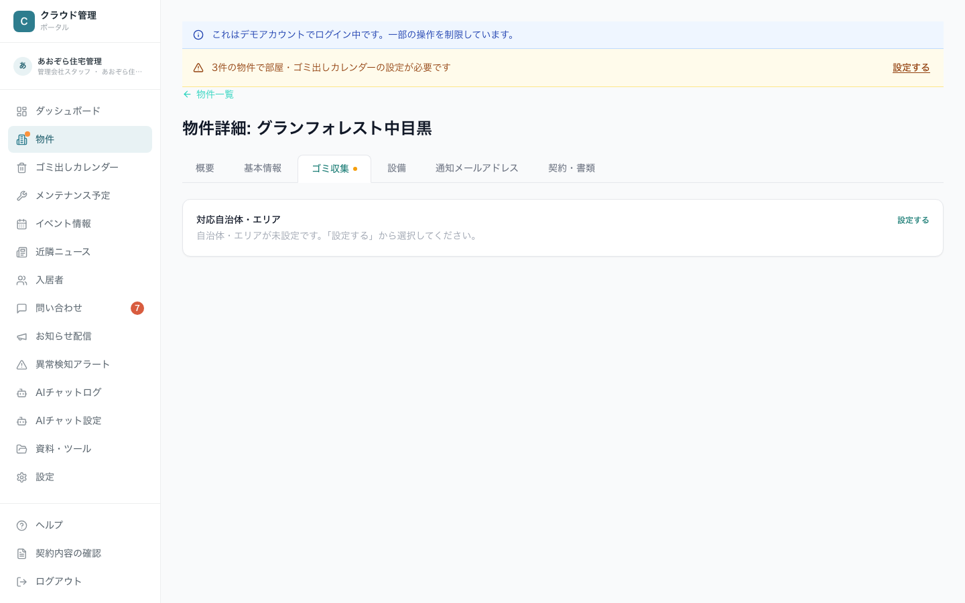Click the speech bubble icon for 問い合わせ

[x=21, y=308]
